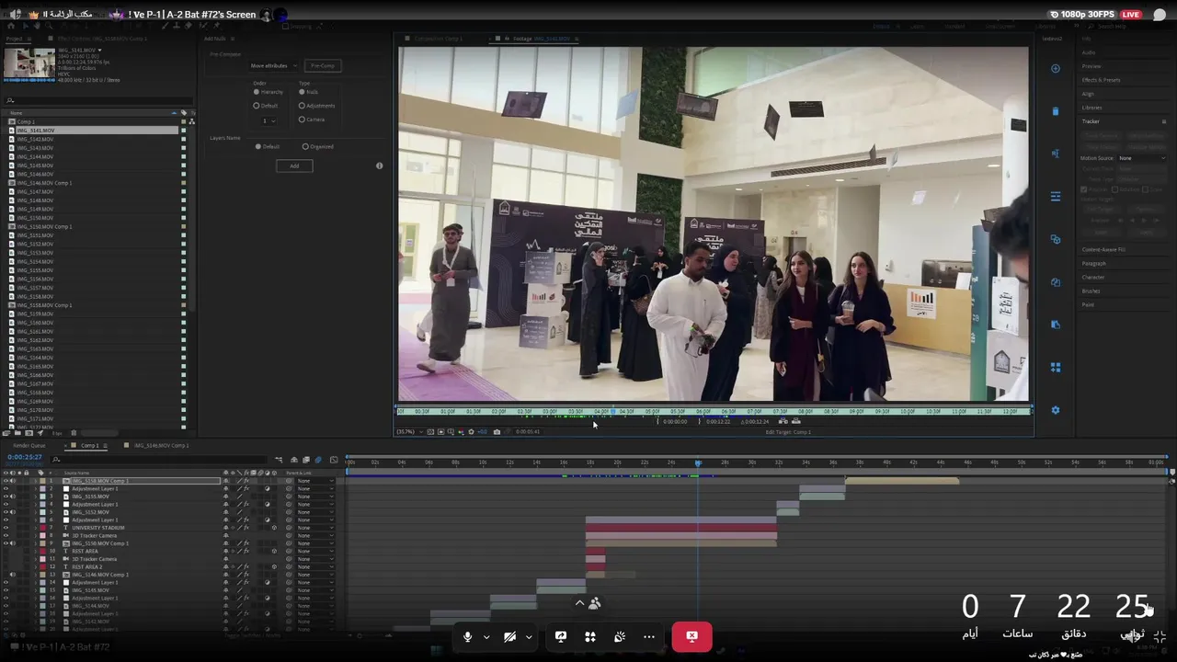Open the reactions hand icon in the meeting toolbar

(620, 636)
